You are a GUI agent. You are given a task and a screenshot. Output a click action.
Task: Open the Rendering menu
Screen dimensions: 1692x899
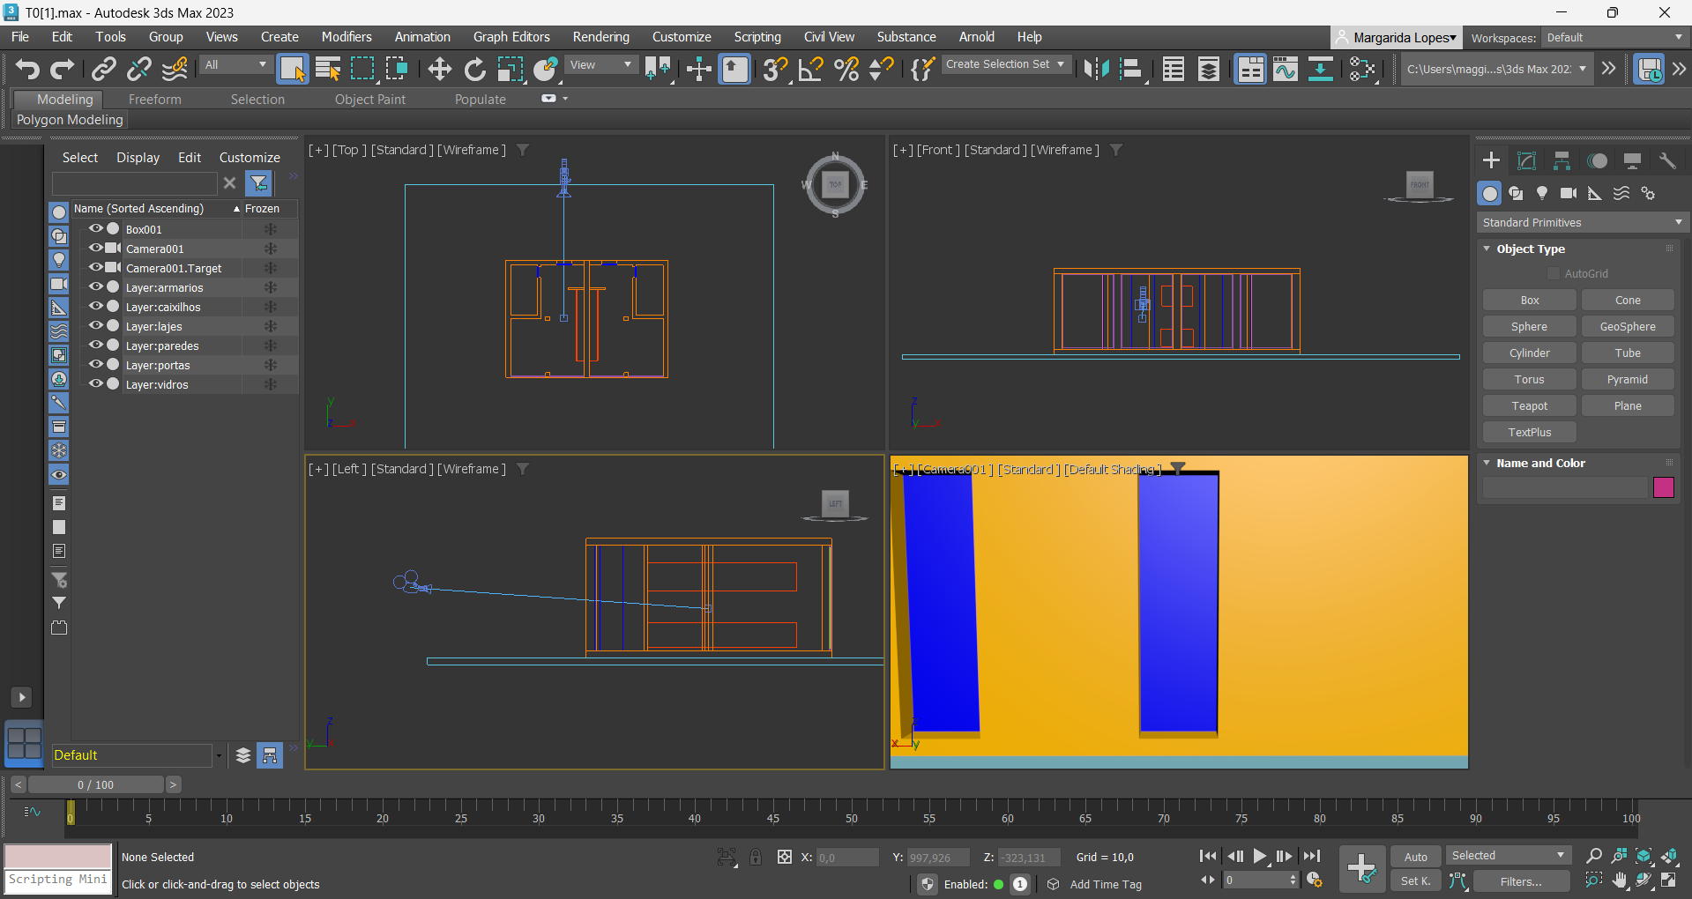[600, 37]
